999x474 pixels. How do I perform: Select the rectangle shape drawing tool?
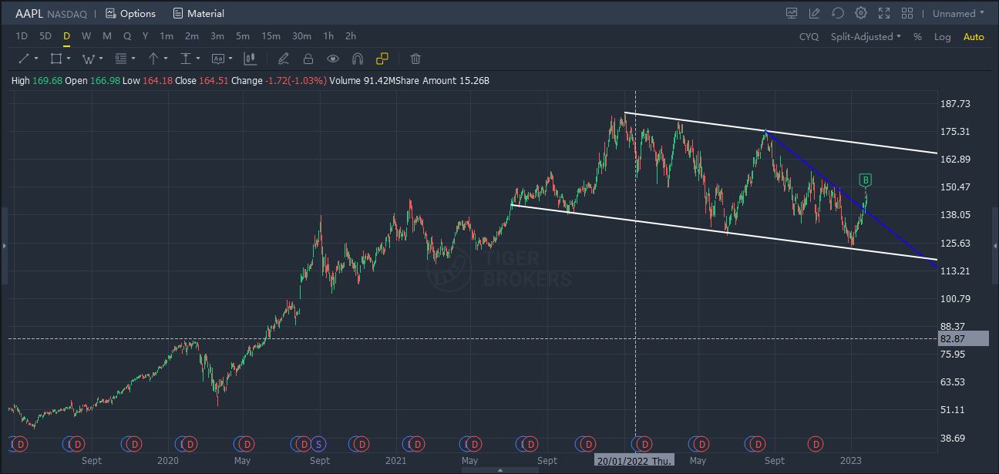point(56,59)
